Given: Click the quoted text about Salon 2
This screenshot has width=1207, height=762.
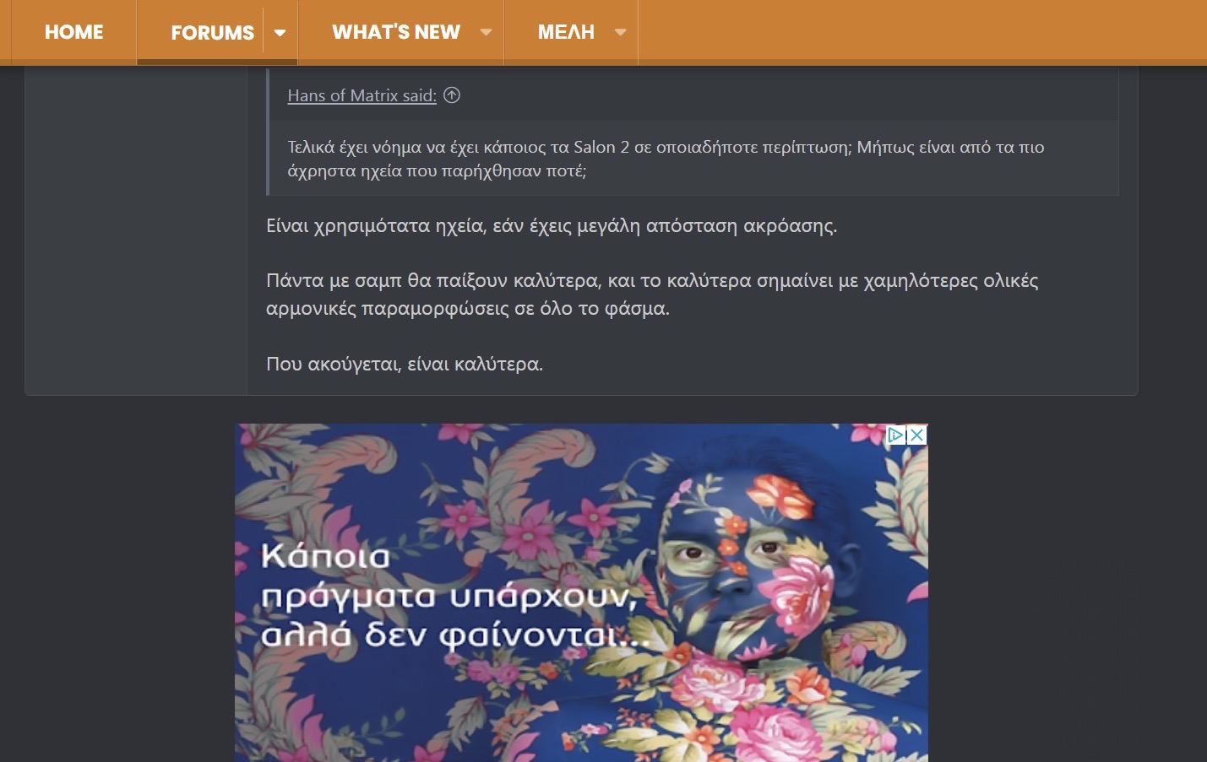Looking at the screenshot, I should click(x=666, y=159).
